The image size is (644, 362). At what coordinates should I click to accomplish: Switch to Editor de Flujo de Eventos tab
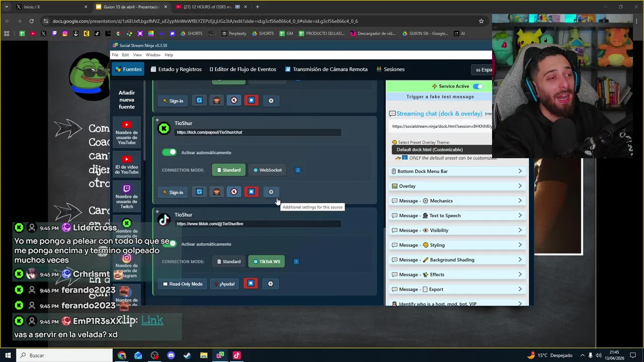pyautogui.click(x=243, y=69)
